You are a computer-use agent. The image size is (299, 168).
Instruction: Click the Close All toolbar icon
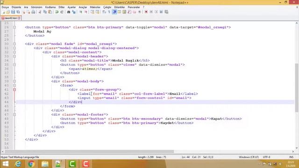28,12
